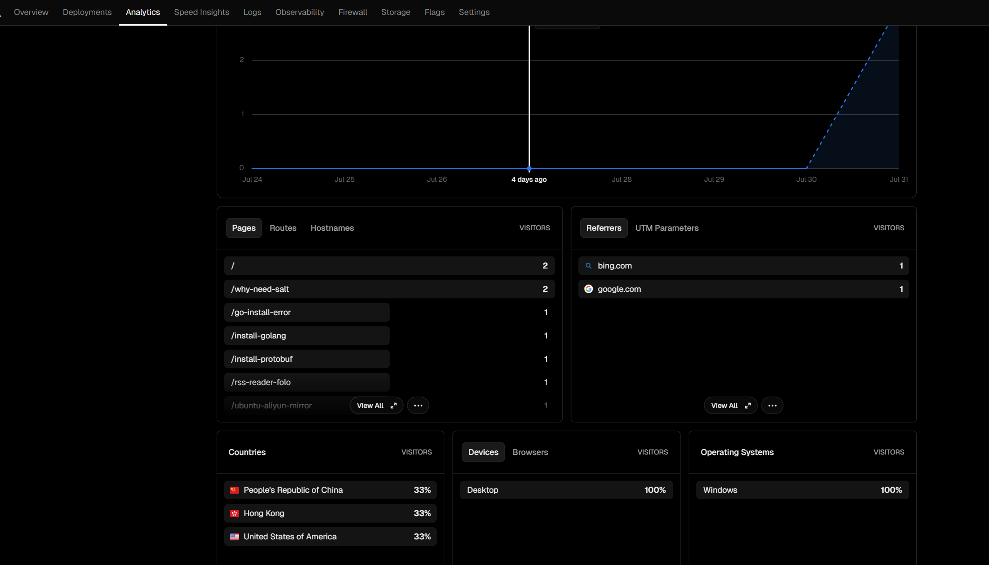
Task: Click the Jul 24 label on the chart axis
Action: (252, 179)
